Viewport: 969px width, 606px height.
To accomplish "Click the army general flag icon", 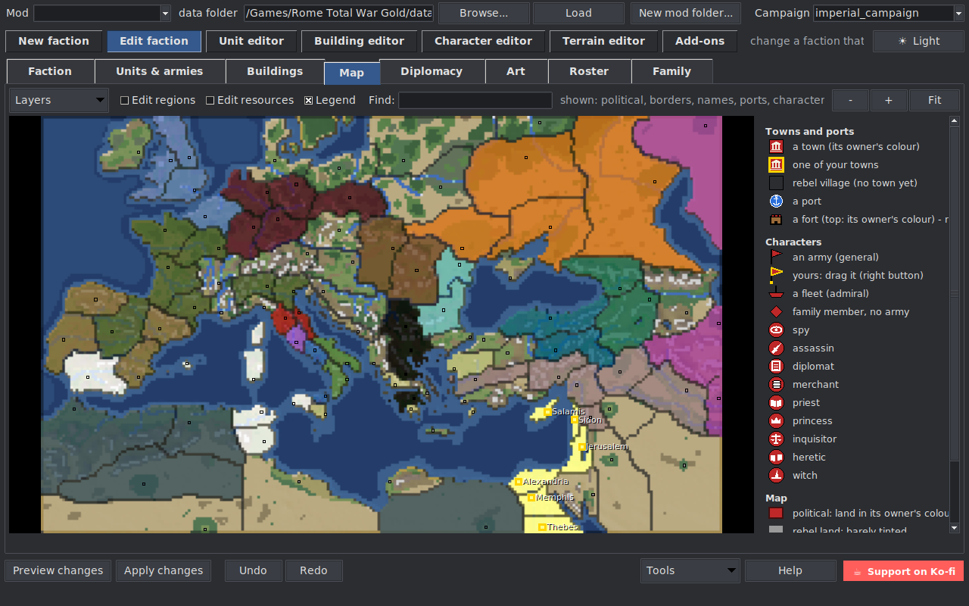I will pyautogui.click(x=776, y=258).
